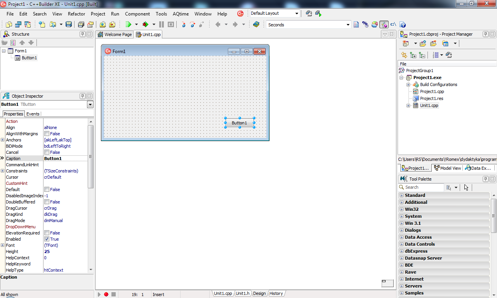The image size is (497, 298).
Task: Toggle the Cancel property checkbox
Action: click(47, 152)
